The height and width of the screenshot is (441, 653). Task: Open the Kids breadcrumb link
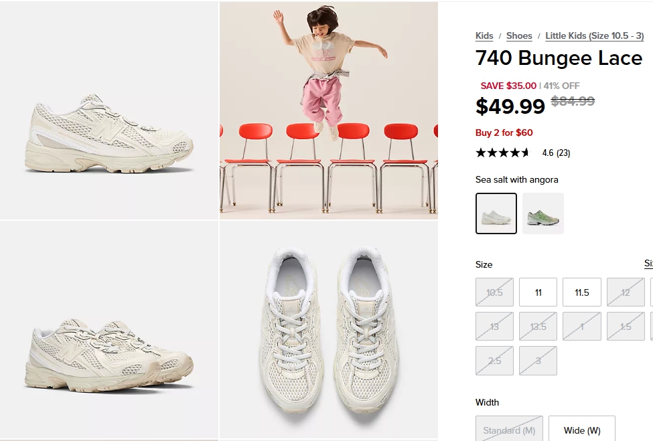(x=484, y=36)
